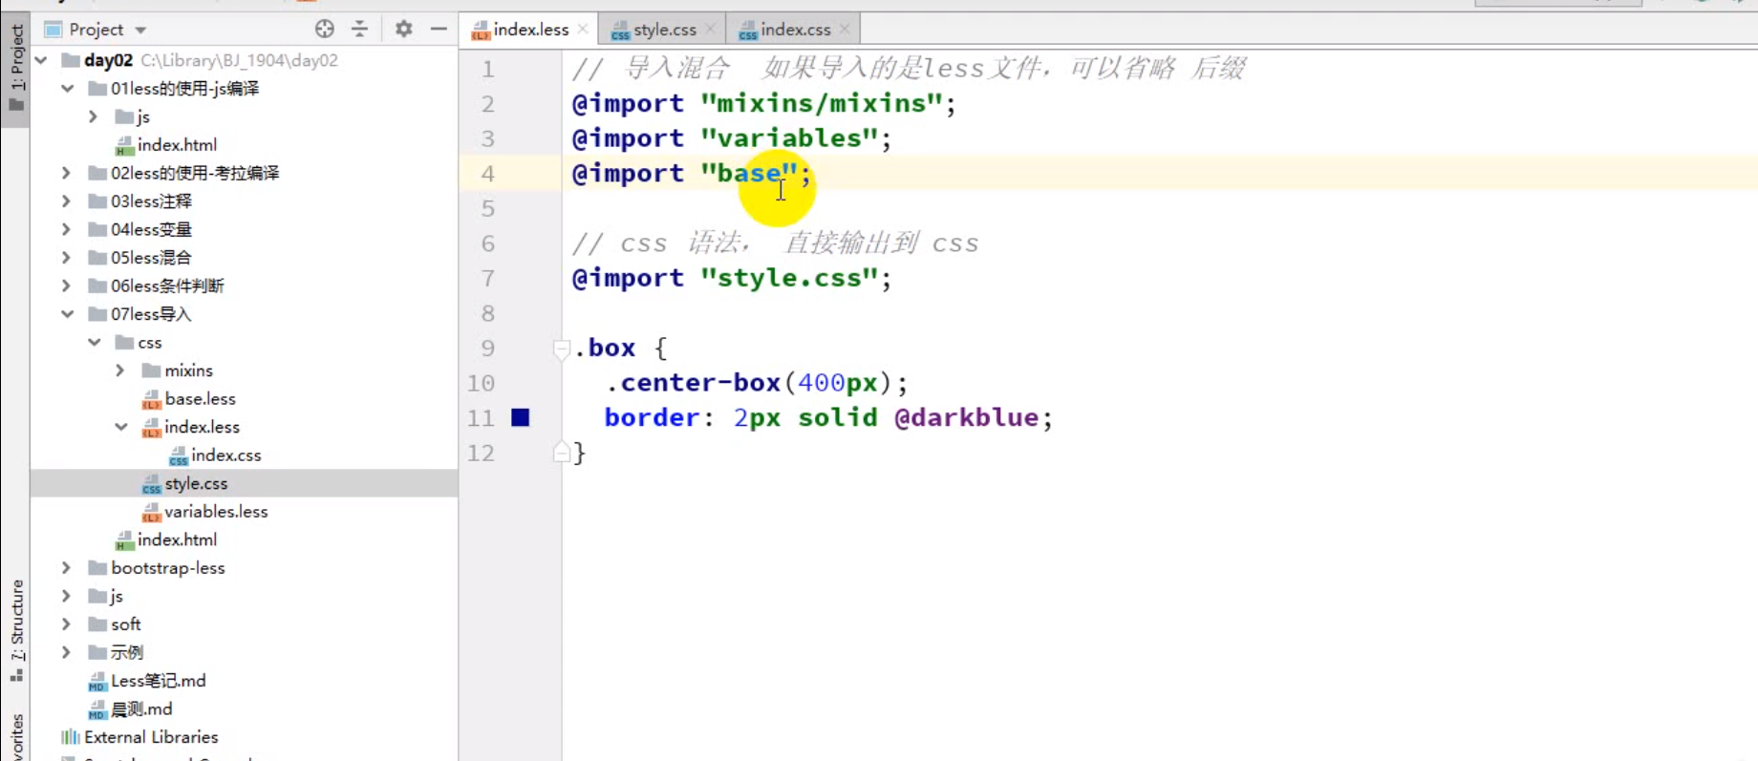Open the Structure tool window side tab
This screenshot has width=1758, height=761.
[x=16, y=630]
